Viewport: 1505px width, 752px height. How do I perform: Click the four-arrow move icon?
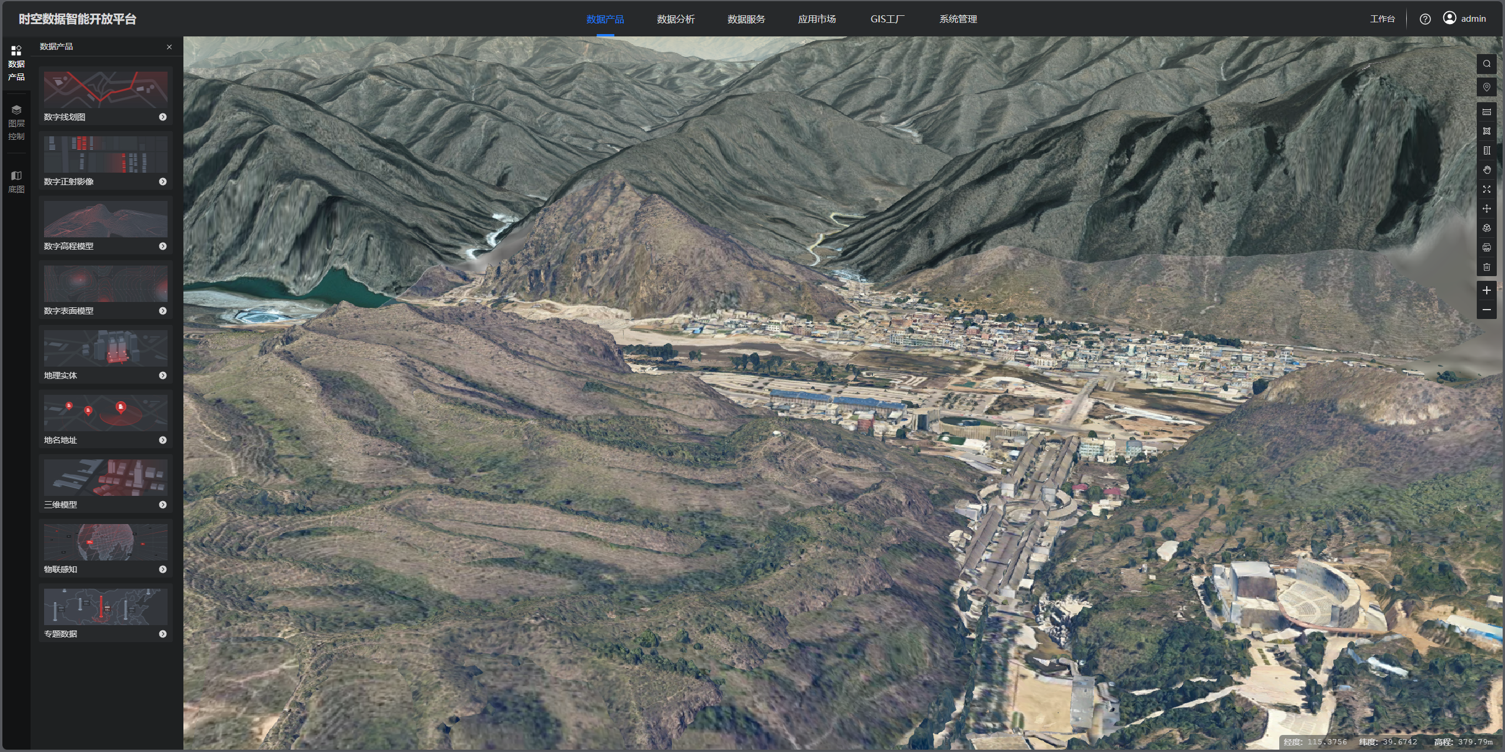pos(1486,209)
